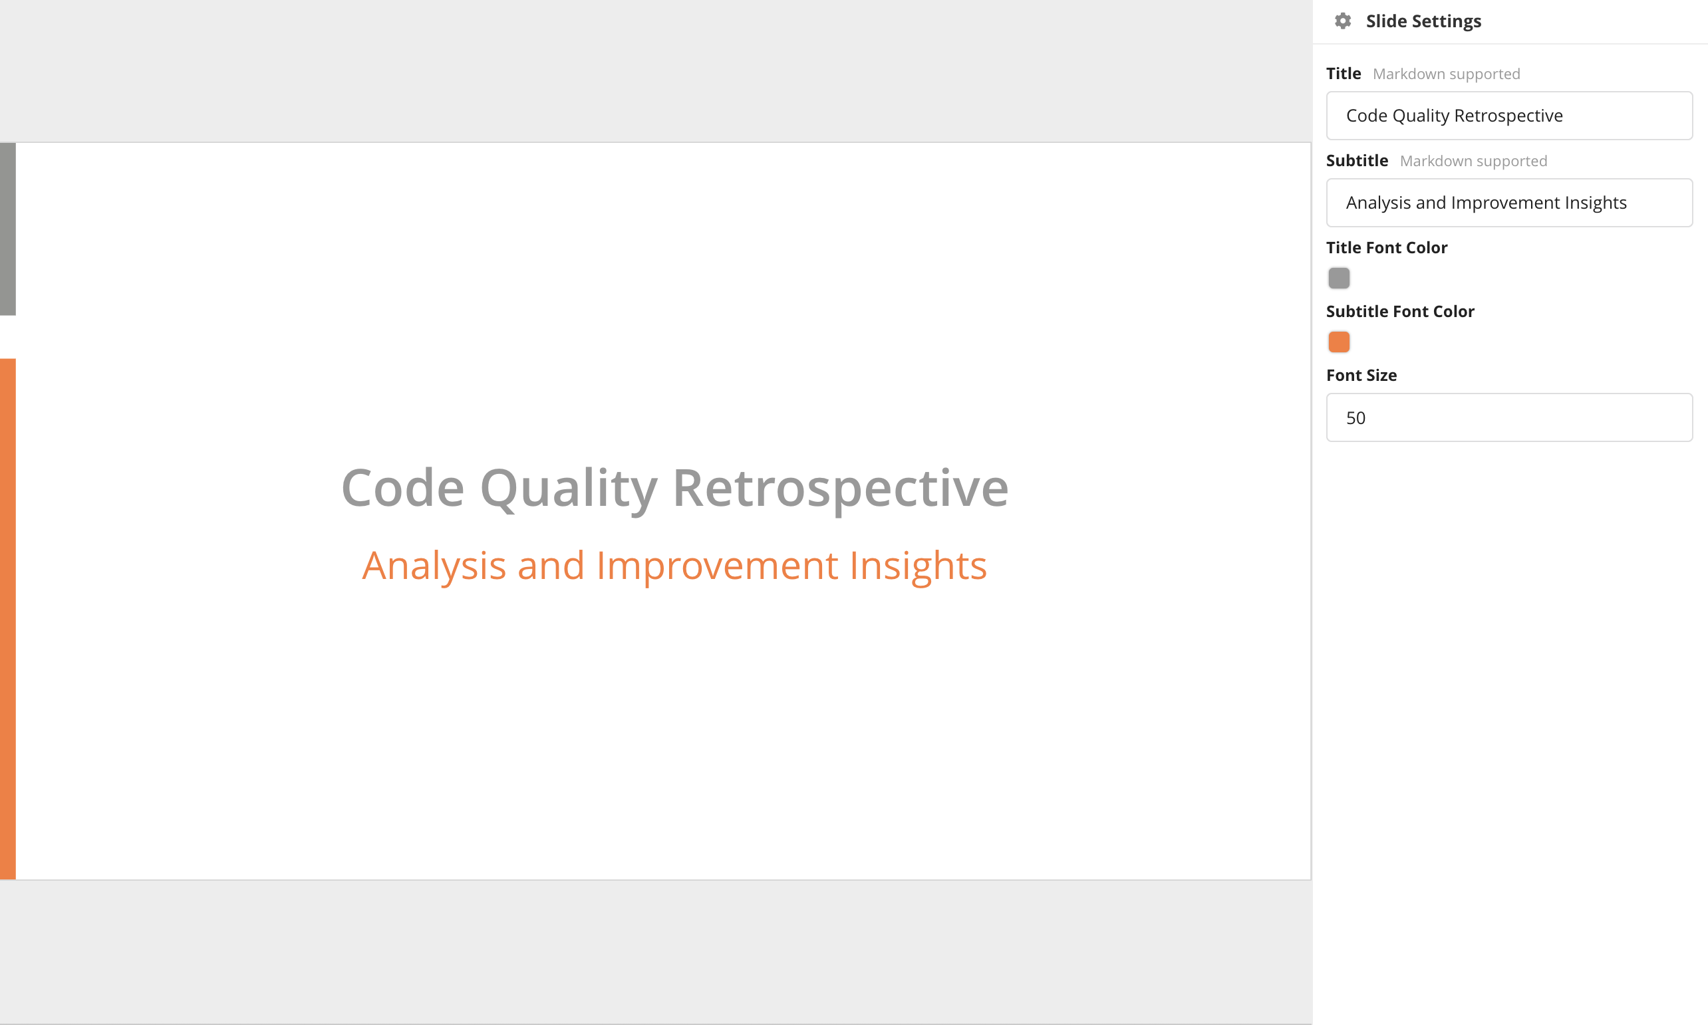Open the gray Title Font Color swatch
Screen dimensions: 1708x1025
pos(1338,279)
